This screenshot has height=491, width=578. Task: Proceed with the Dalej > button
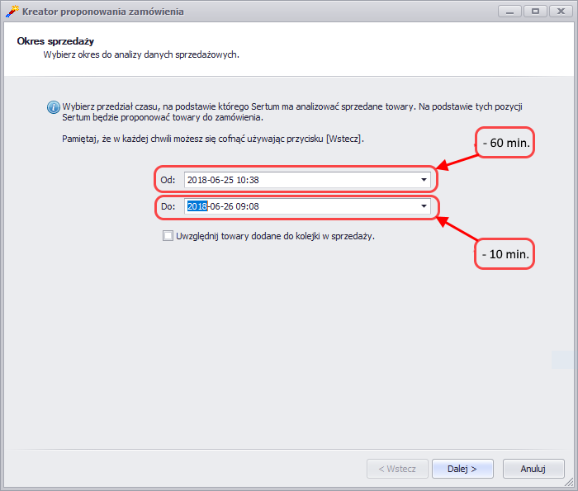point(462,469)
